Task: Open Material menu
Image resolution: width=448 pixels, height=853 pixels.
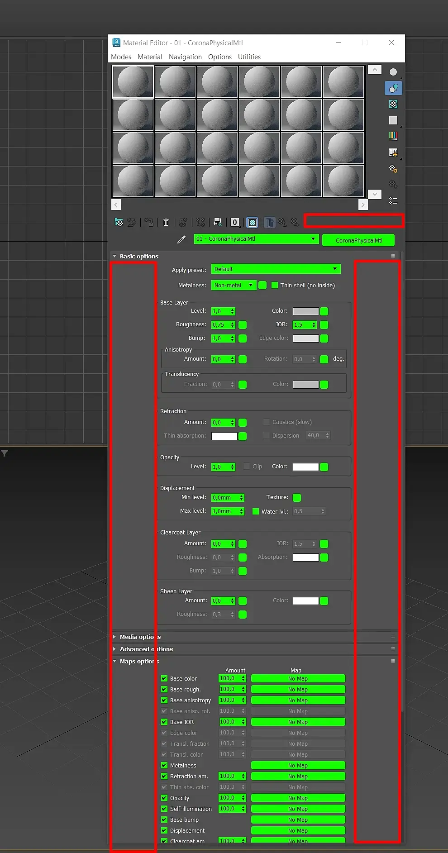Action: click(x=150, y=57)
